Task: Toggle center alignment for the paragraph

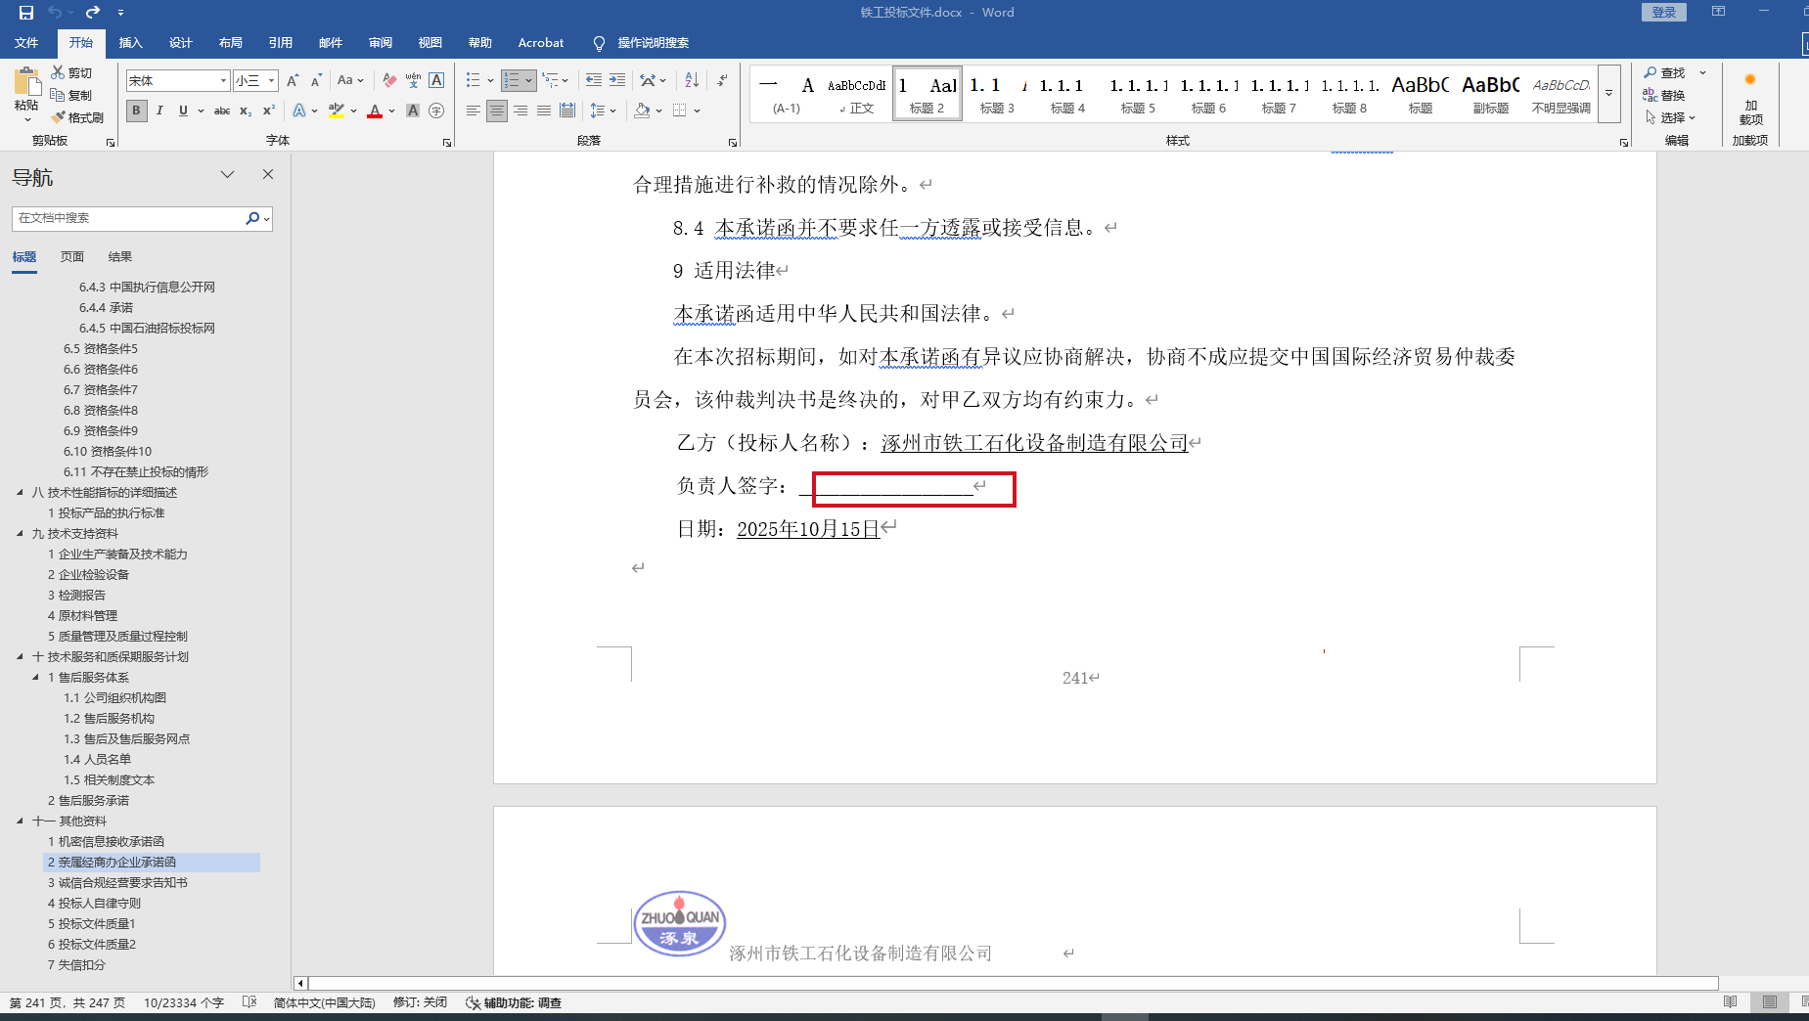Action: pyautogui.click(x=497, y=111)
